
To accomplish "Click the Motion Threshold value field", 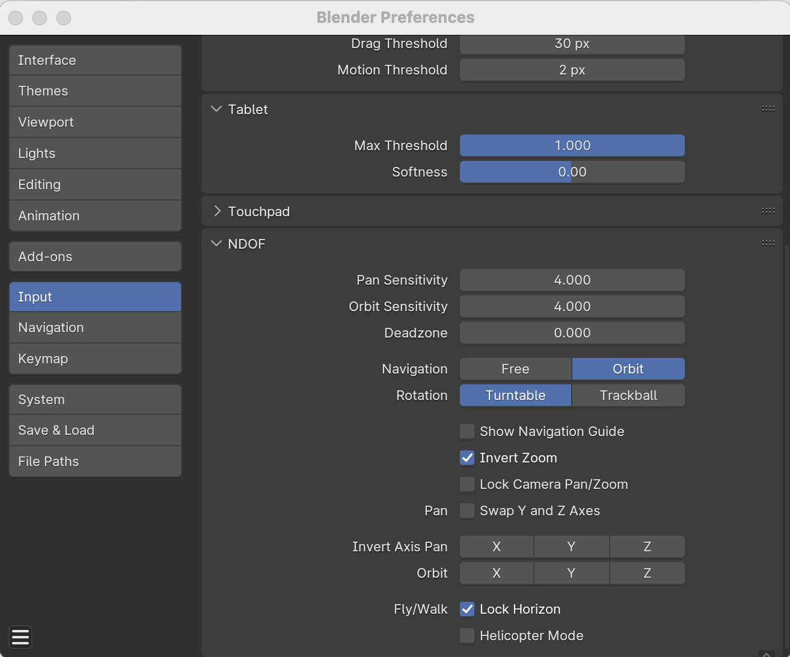I will pyautogui.click(x=572, y=70).
